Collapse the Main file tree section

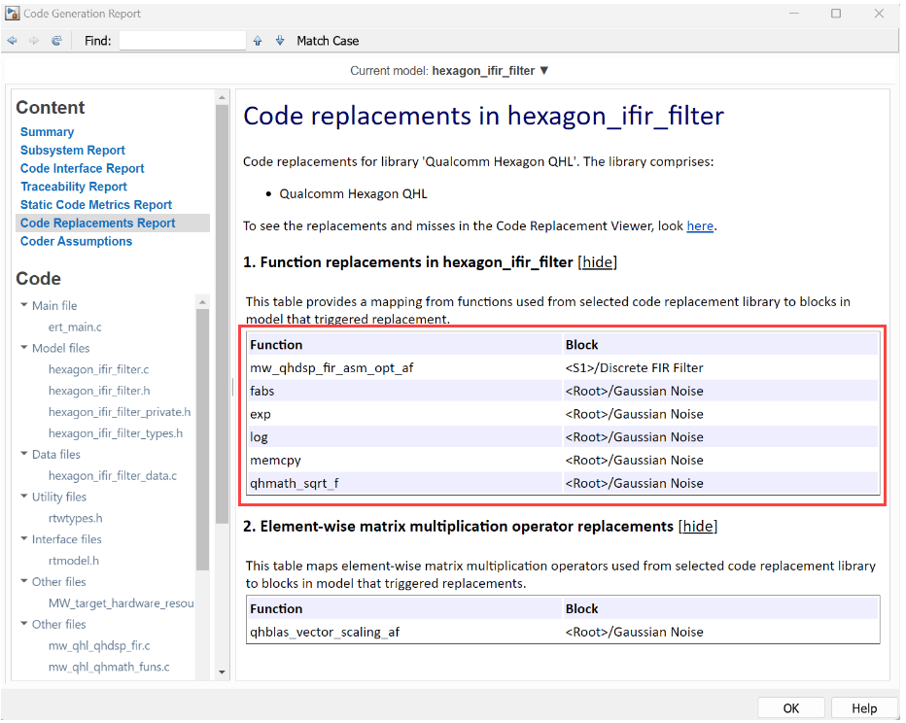[x=23, y=305]
